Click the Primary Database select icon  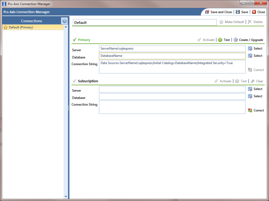tap(250, 56)
